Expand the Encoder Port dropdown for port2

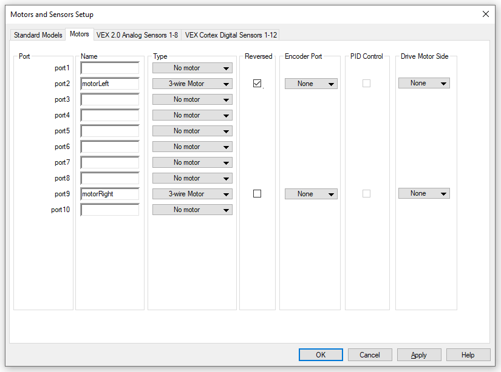pyautogui.click(x=311, y=84)
